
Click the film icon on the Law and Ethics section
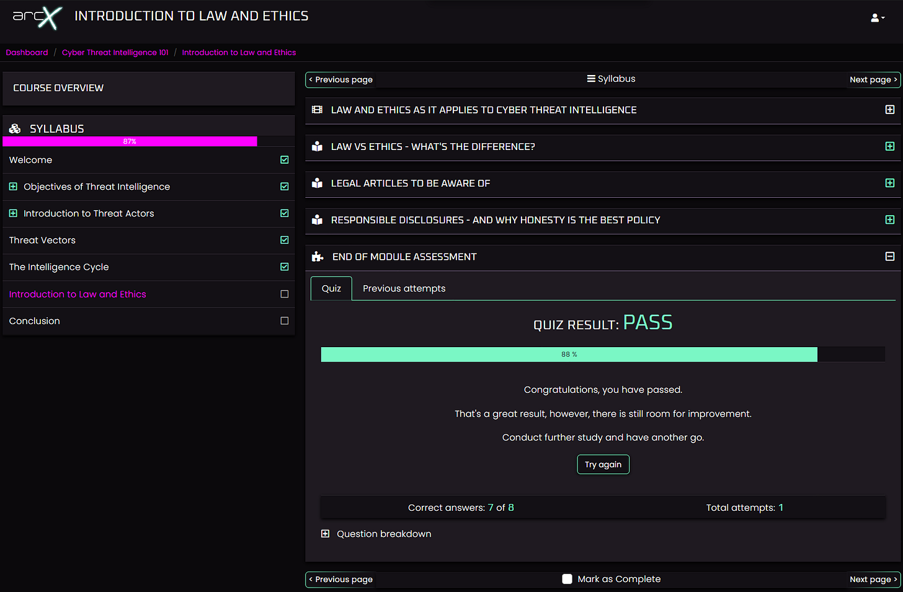tap(317, 109)
